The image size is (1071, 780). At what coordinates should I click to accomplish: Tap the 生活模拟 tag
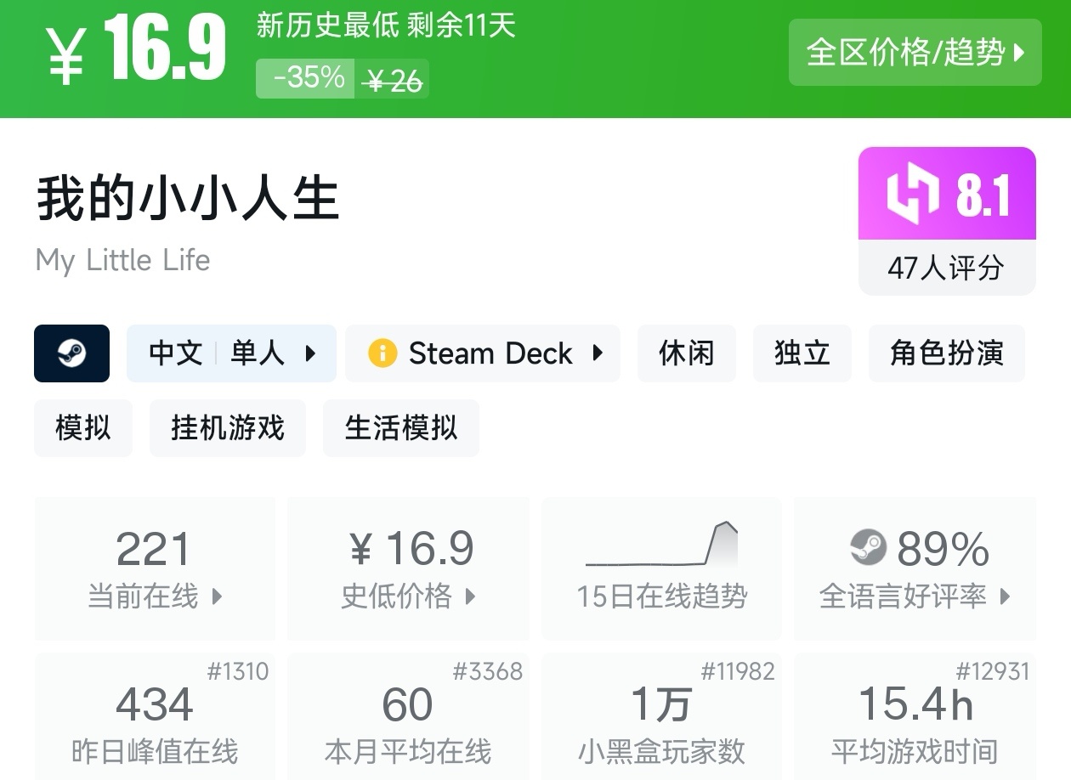400,428
